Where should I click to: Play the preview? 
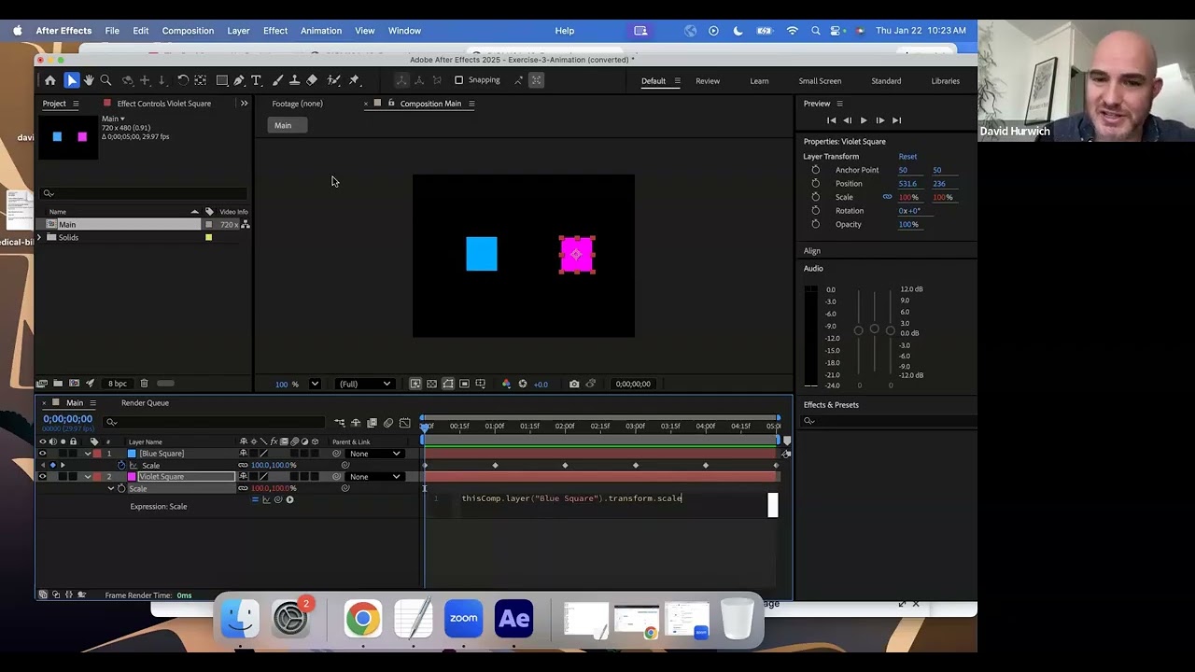pos(864,120)
